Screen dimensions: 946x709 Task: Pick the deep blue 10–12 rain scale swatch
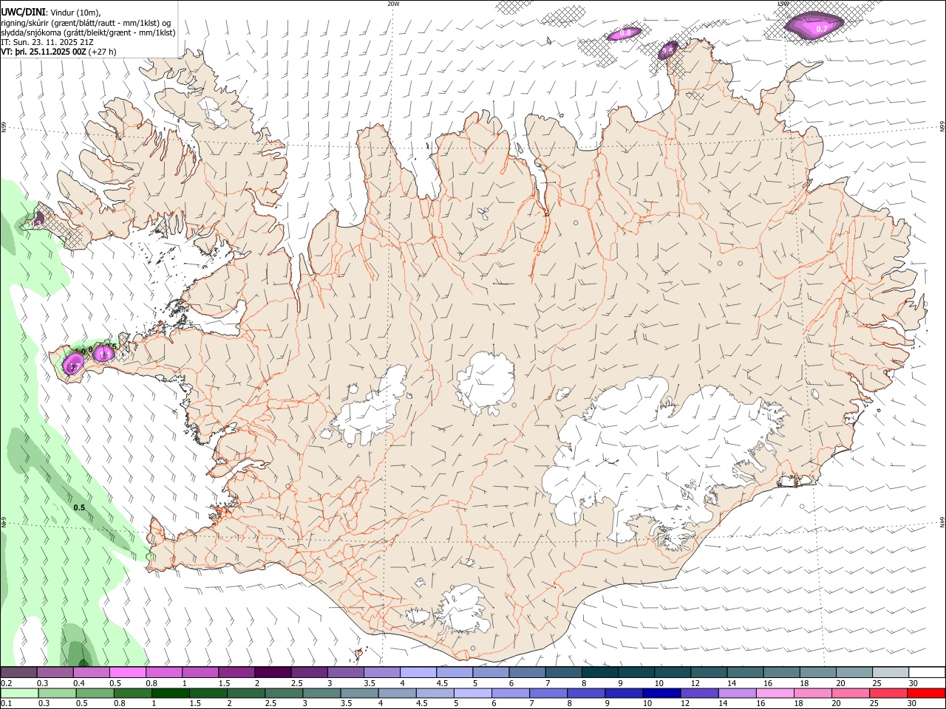pos(661,693)
